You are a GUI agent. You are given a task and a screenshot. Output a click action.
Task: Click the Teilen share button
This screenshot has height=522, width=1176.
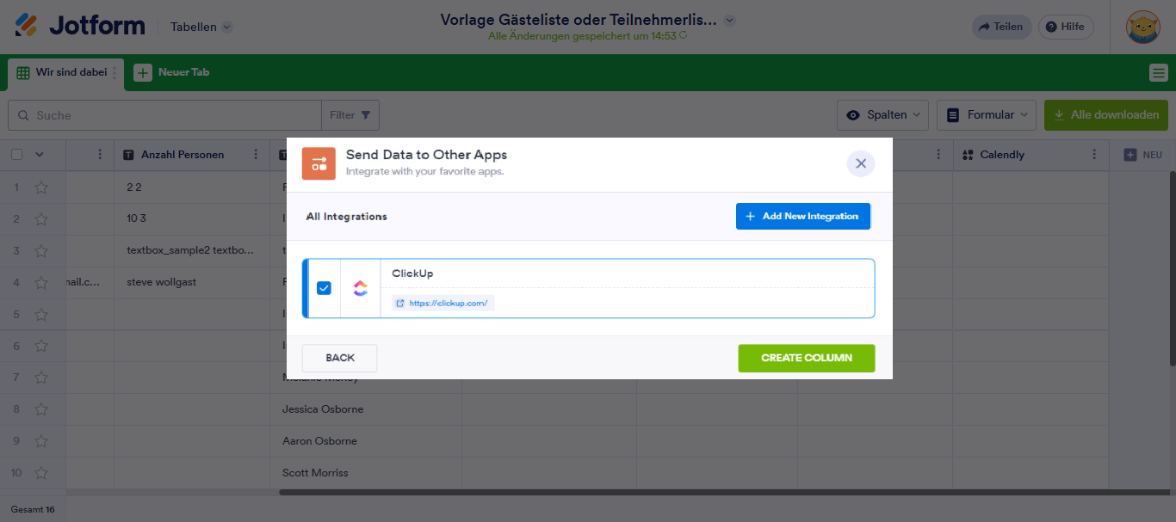point(1001,27)
